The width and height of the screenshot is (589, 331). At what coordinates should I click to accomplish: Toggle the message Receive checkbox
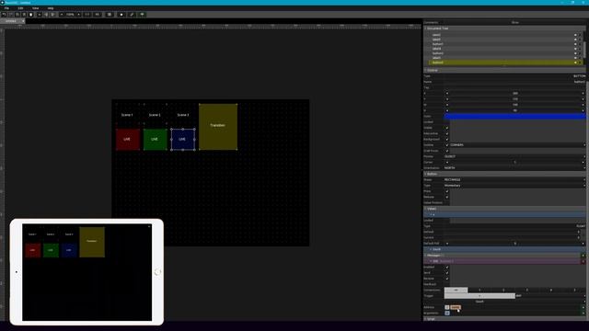[447, 279]
